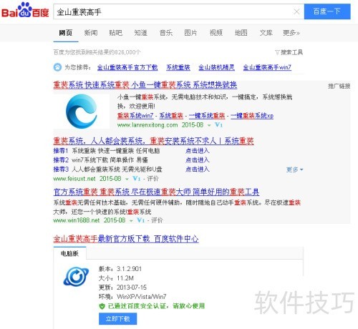
Task: Click 推广链接 label
Action: 339,86
